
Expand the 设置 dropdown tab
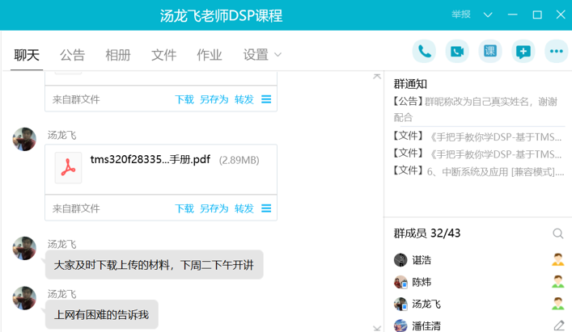pyautogui.click(x=262, y=55)
